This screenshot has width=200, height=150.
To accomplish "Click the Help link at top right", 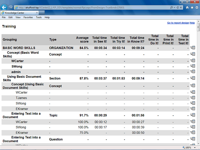I will pos(192,23).
